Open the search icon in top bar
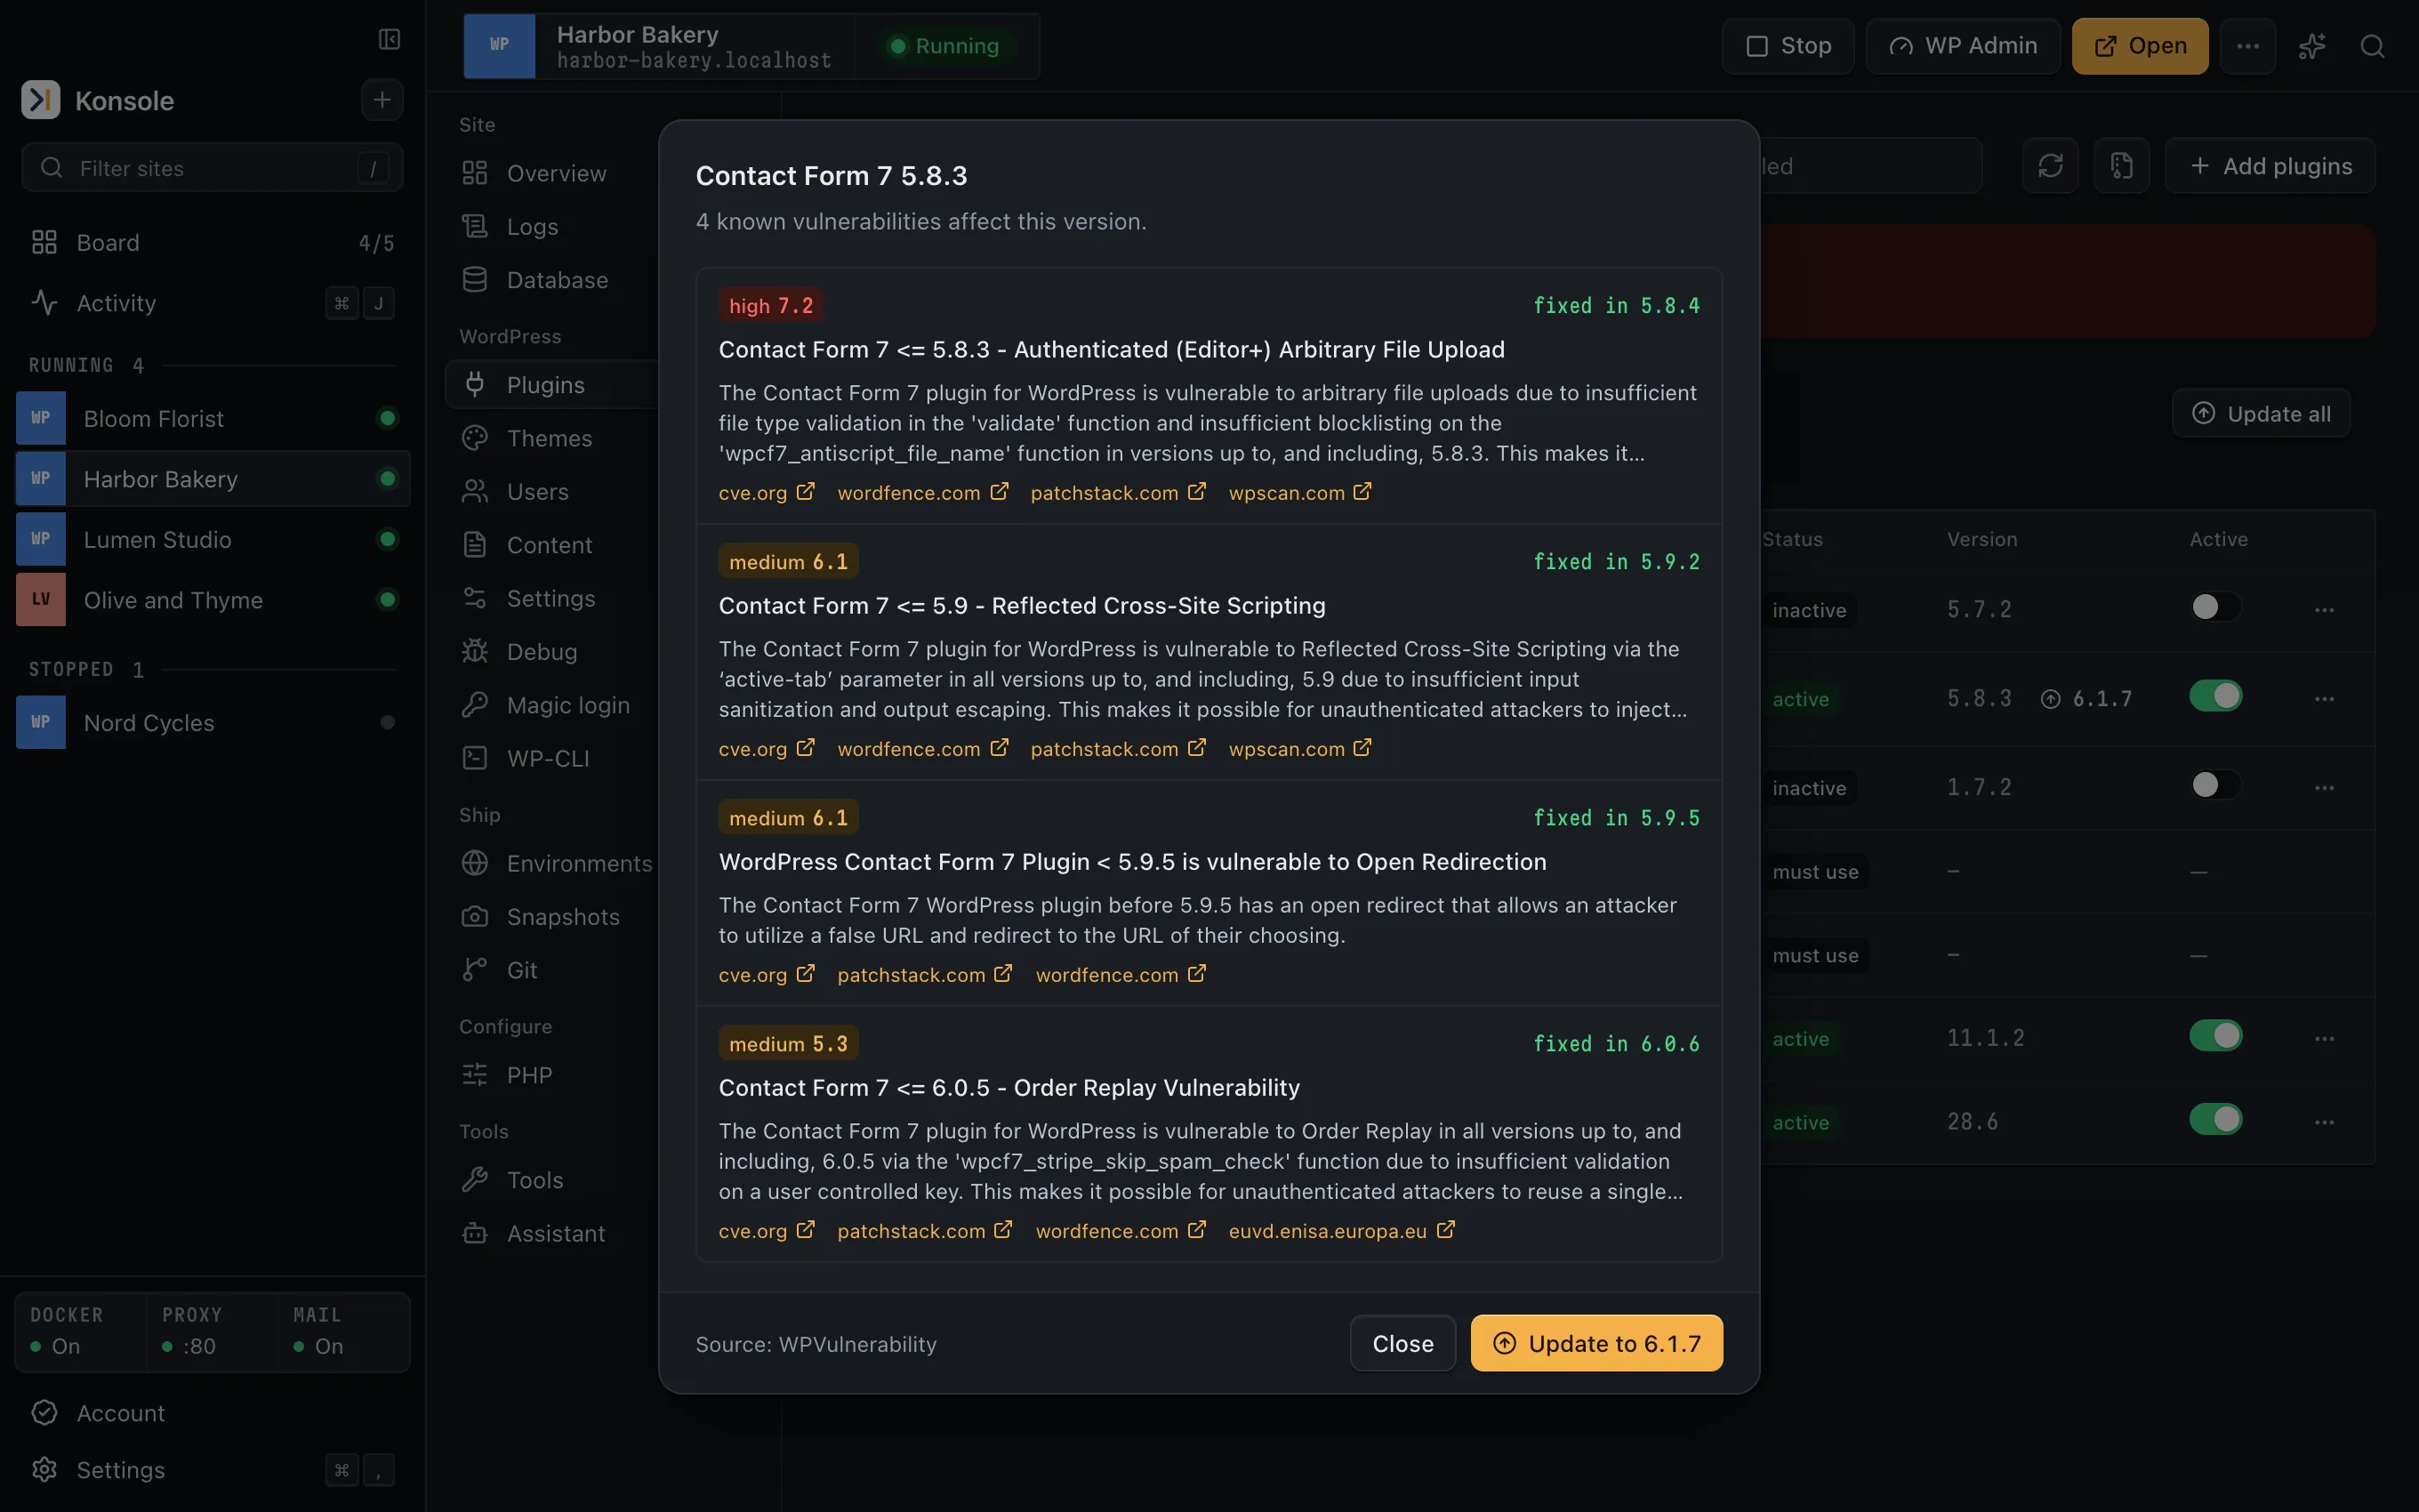This screenshot has width=2419, height=1512. (x=2372, y=46)
